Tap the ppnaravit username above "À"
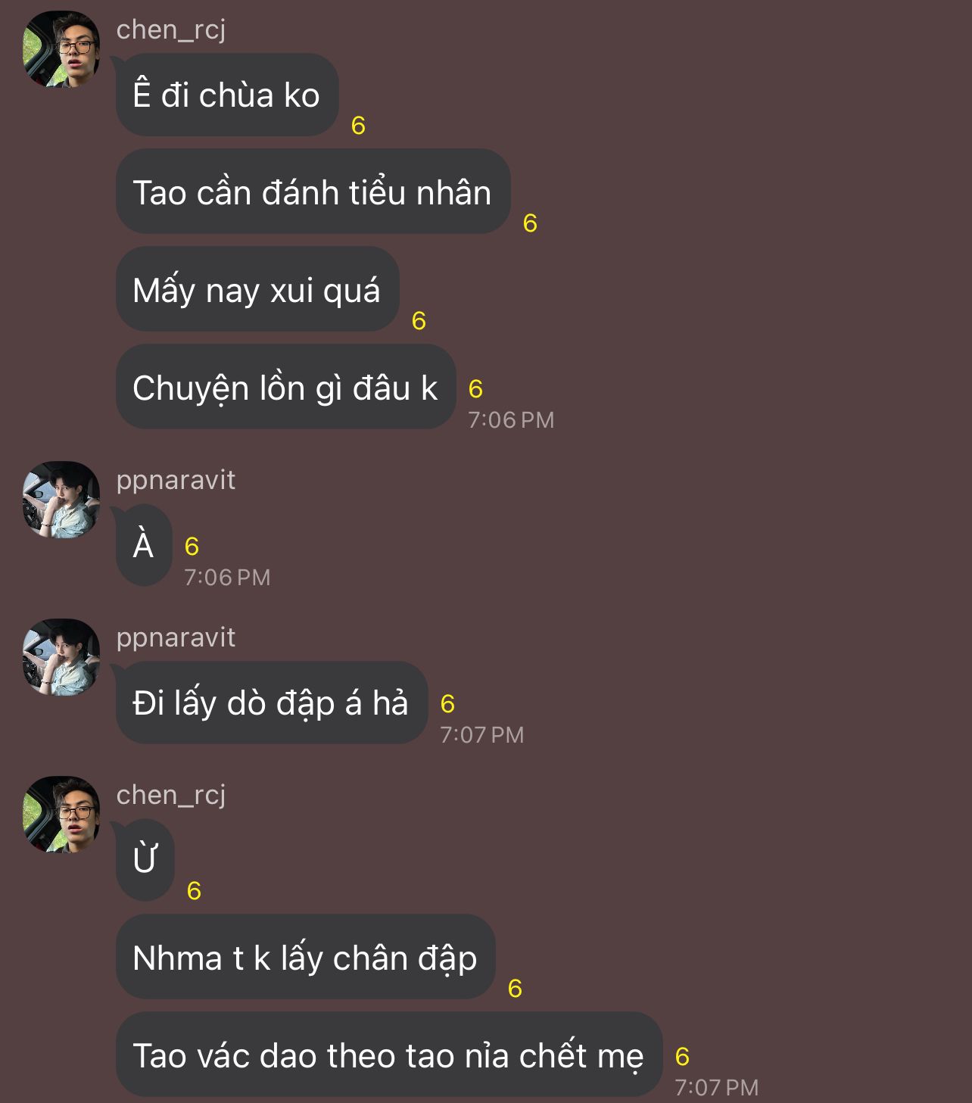 point(176,481)
